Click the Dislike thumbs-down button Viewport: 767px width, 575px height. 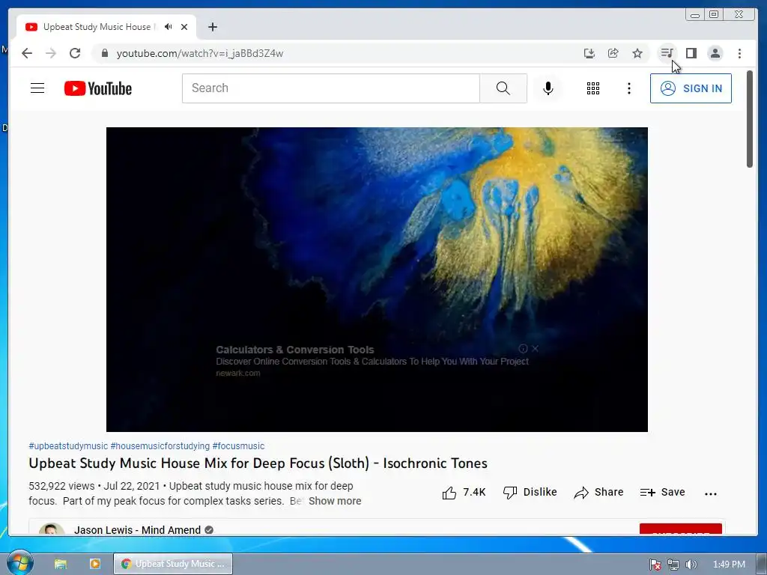(x=530, y=493)
